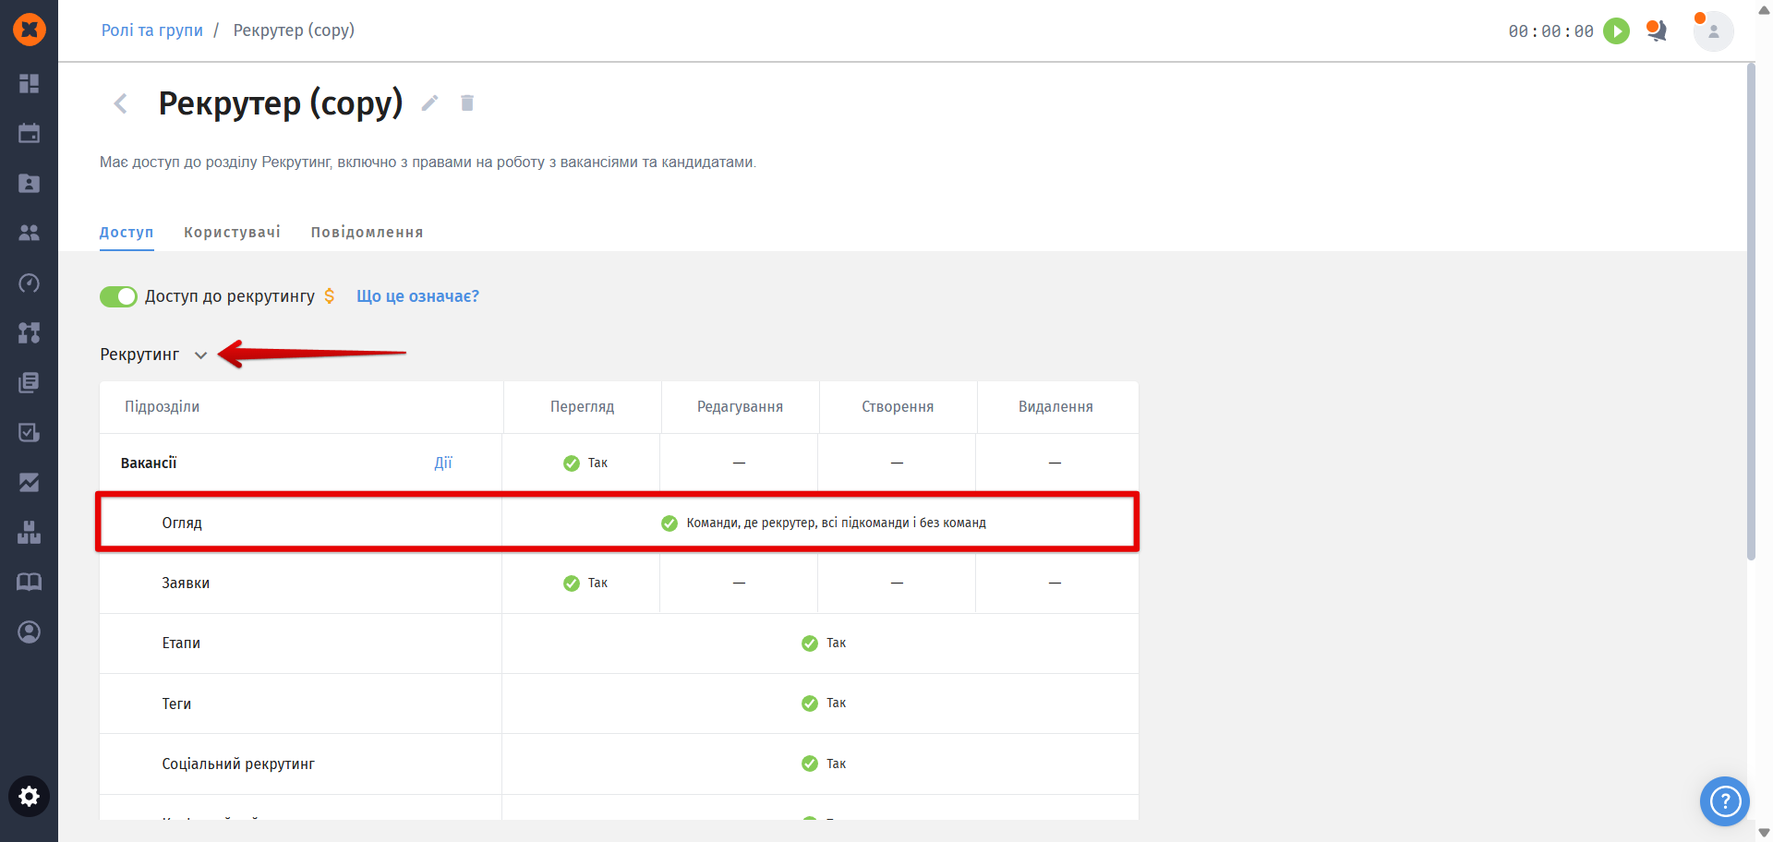This screenshot has height=842, width=1773.
Task: Click the Підрозділи column header
Action: tap(163, 407)
